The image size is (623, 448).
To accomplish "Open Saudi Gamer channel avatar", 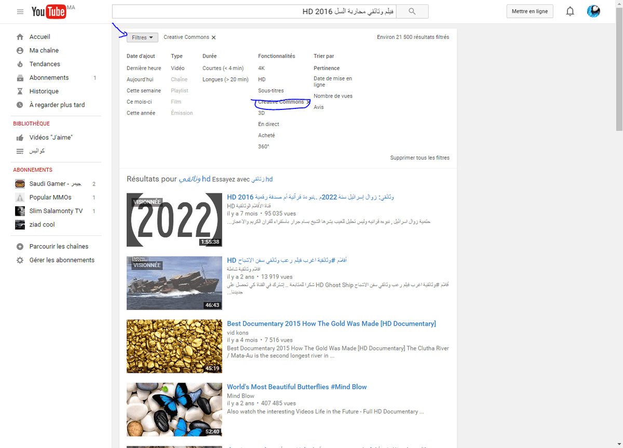I will pyautogui.click(x=20, y=184).
